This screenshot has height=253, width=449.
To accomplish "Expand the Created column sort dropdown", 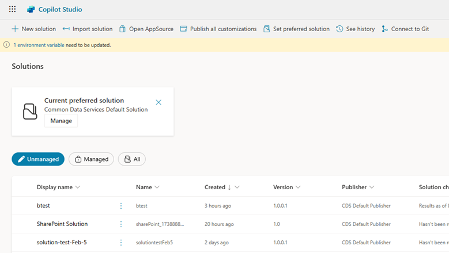I will (237, 187).
